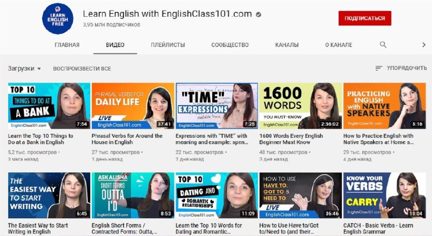This screenshot has height=236, width=432.
Task: Open the "TIME" Expressions video thumbnail
Action: coord(217,106)
